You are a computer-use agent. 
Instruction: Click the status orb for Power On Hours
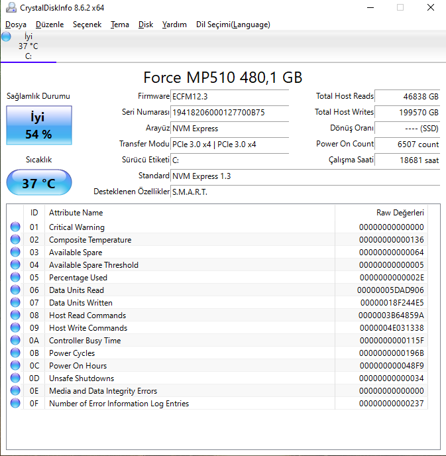click(15, 366)
